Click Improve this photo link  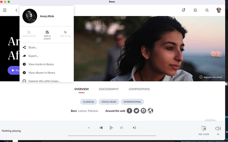pos(211,77)
